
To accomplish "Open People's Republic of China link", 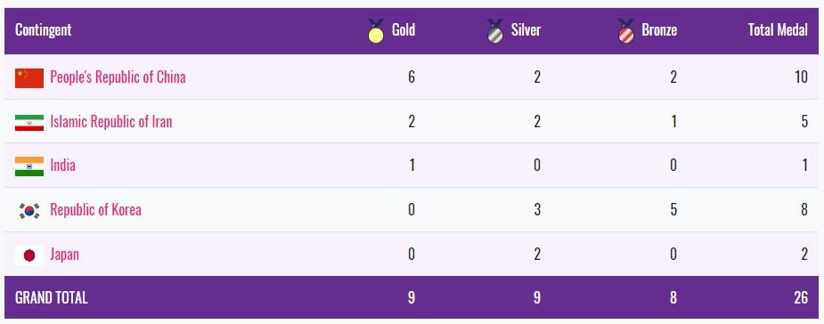I will click(x=118, y=77).
